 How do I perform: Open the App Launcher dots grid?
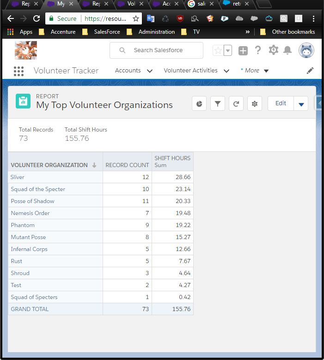tap(18, 71)
